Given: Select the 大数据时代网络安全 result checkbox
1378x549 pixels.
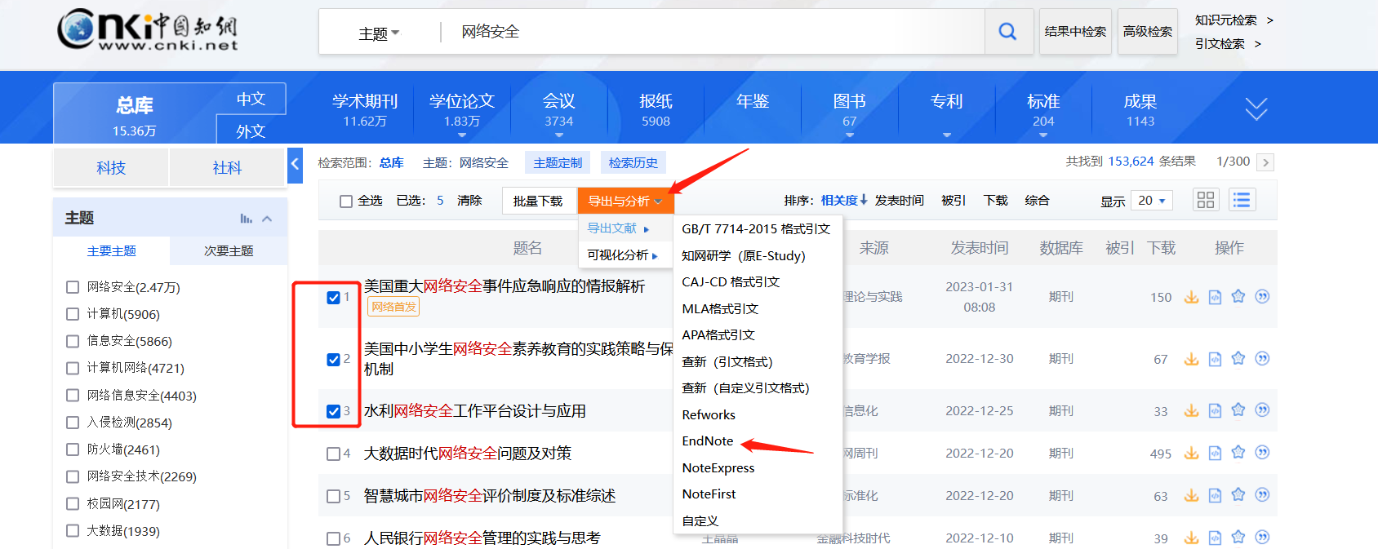Looking at the screenshot, I should click(333, 454).
